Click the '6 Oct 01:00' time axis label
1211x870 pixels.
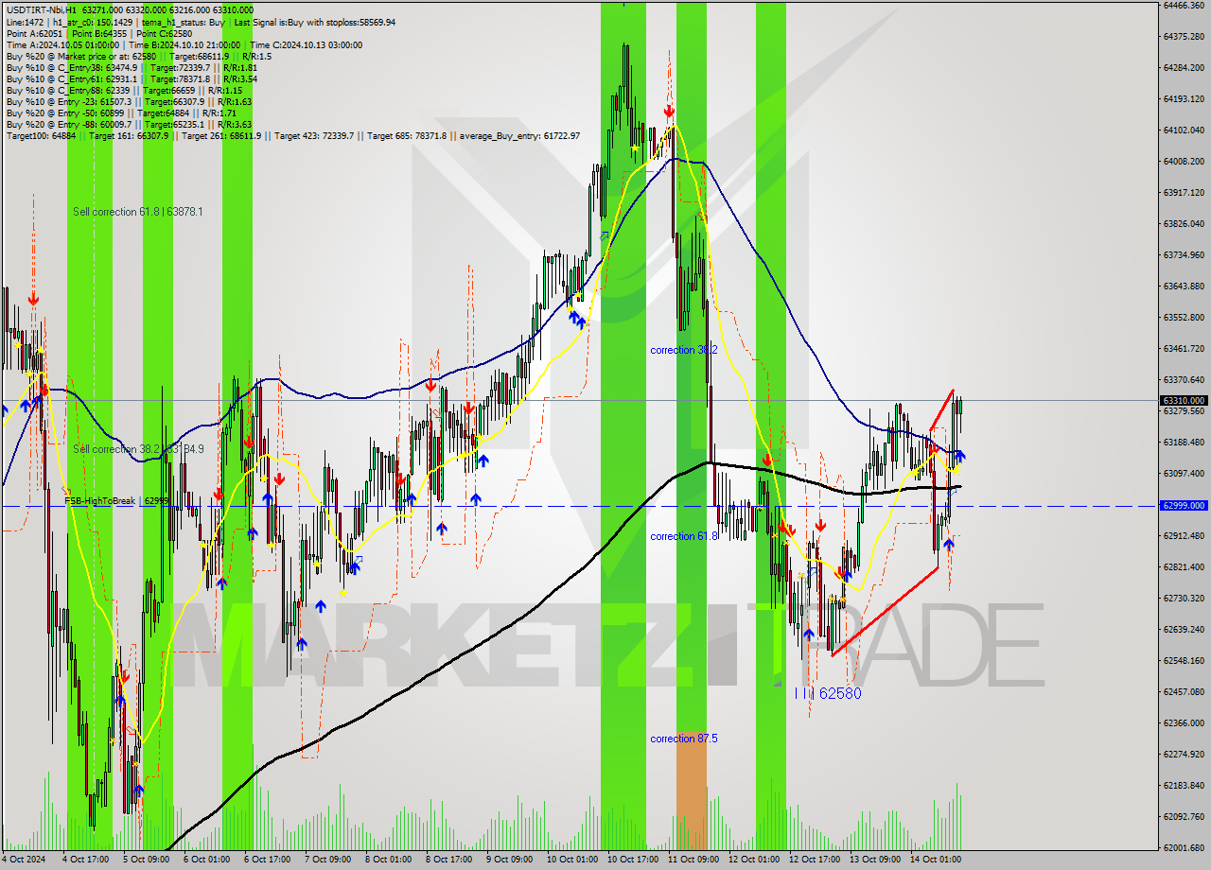(206, 860)
